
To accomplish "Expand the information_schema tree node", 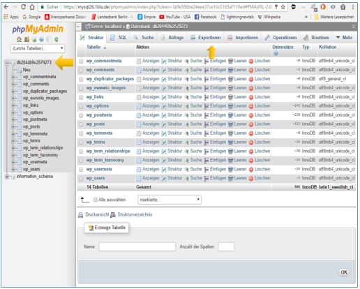I will pyautogui.click(x=8, y=177).
